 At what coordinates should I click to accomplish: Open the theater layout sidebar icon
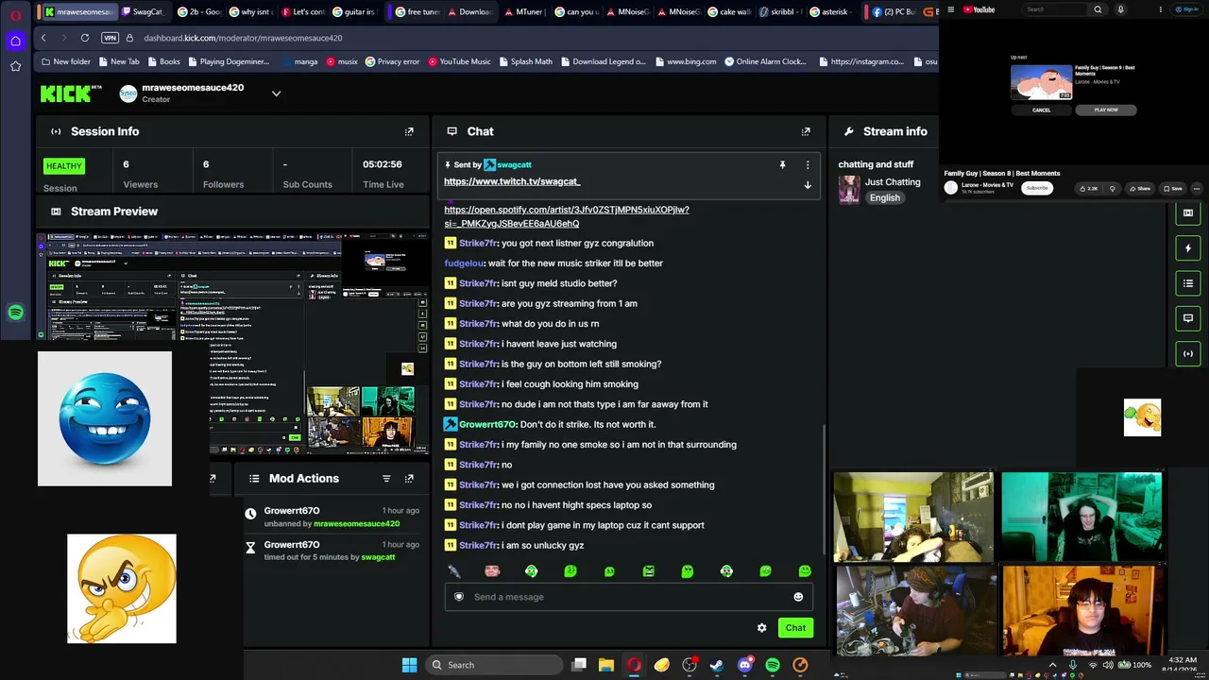coord(1188,213)
